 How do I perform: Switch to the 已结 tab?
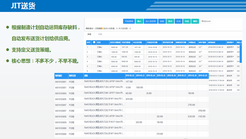(x=100, y=34)
